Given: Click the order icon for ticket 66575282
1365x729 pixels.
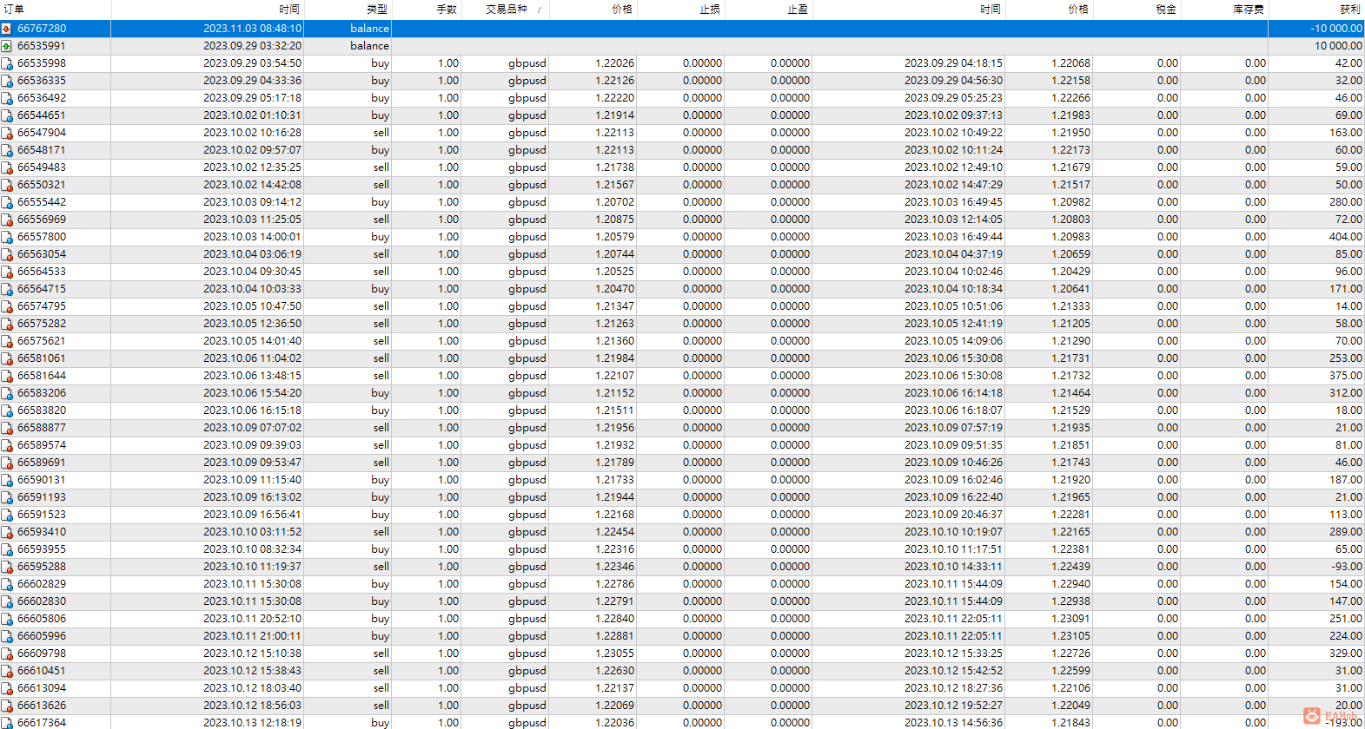Looking at the screenshot, I should (x=6, y=324).
